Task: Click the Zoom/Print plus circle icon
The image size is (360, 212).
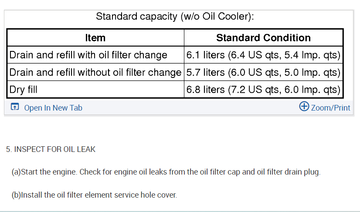Action: click(x=304, y=107)
